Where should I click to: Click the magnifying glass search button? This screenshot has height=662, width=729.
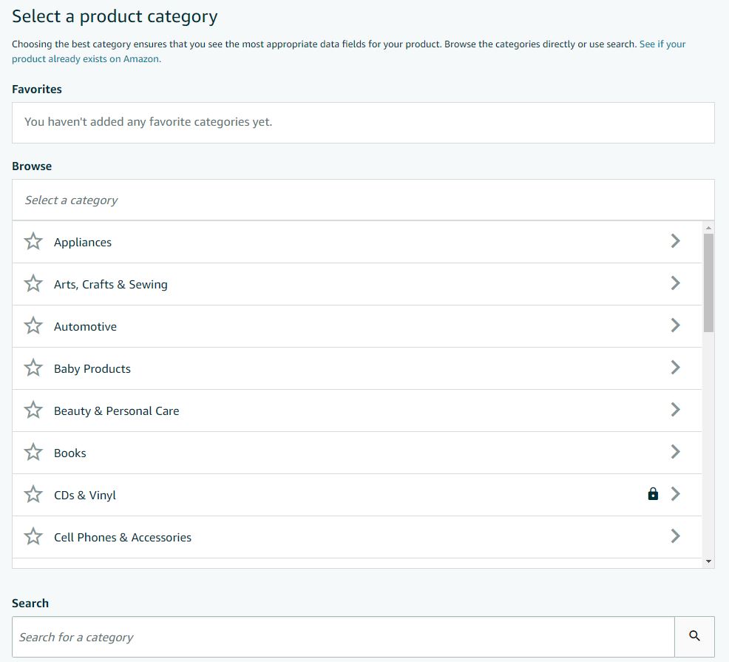(694, 636)
